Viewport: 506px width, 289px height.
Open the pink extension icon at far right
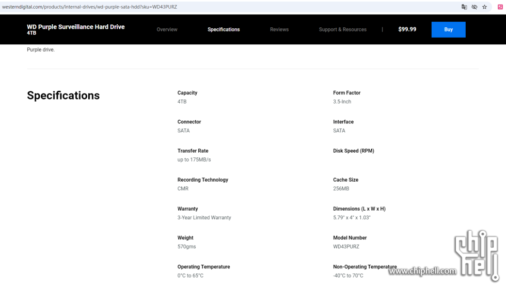[500, 7]
